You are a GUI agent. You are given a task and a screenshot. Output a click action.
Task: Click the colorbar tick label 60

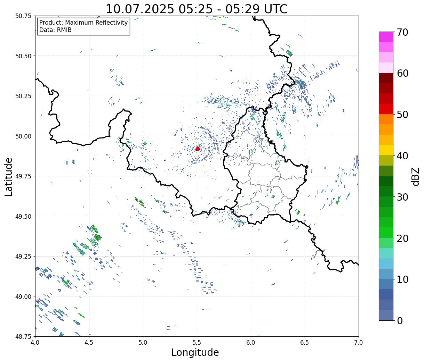[x=402, y=73]
